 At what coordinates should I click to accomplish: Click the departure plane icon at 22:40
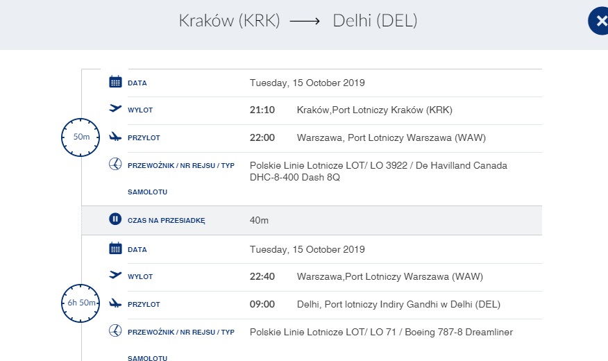point(115,275)
